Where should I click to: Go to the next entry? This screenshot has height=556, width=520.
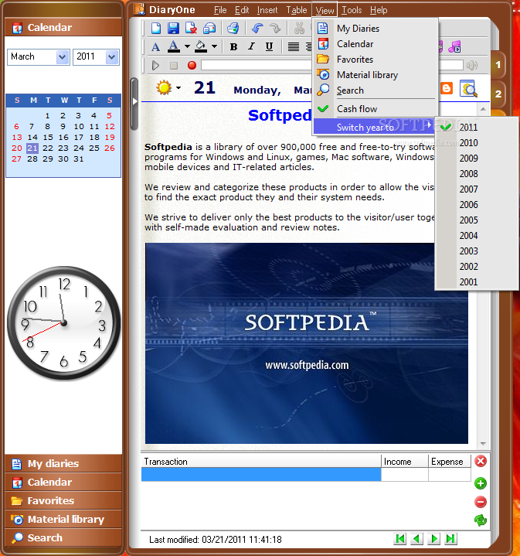[433, 539]
